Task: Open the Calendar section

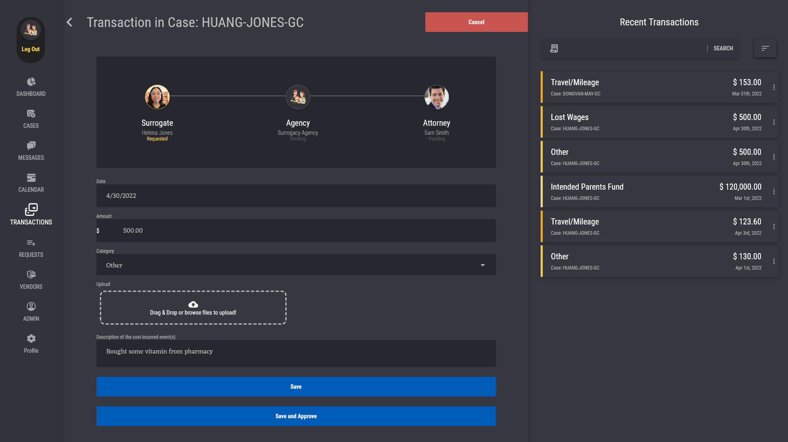Action: point(31,183)
